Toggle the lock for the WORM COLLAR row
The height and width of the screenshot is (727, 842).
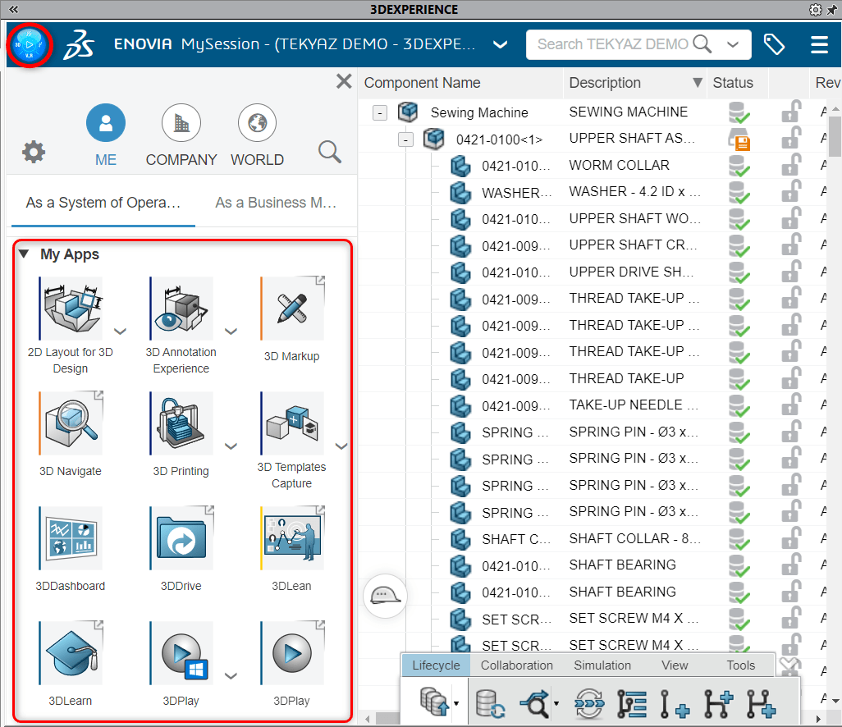pyautogui.click(x=791, y=165)
